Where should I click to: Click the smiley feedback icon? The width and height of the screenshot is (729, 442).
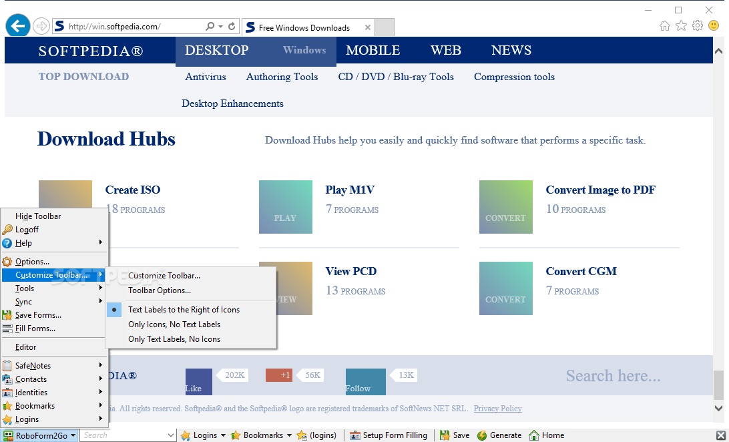coord(714,25)
